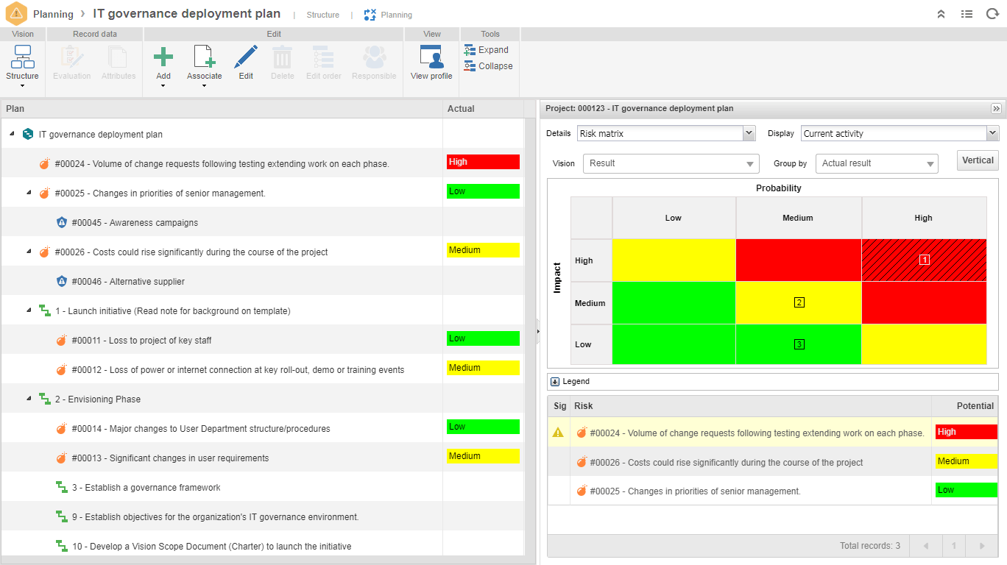The height and width of the screenshot is (565, 1007).
Task: Click the Add plus icon
Action: [163, 57]
